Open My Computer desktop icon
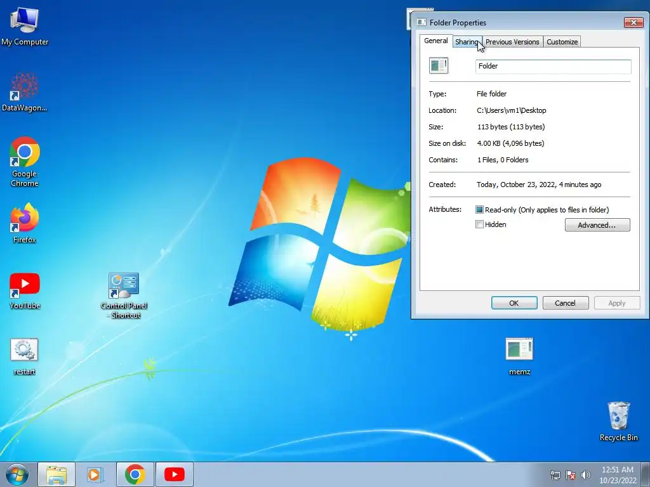Viewport: 650px width, 487px height. [25, 27]
